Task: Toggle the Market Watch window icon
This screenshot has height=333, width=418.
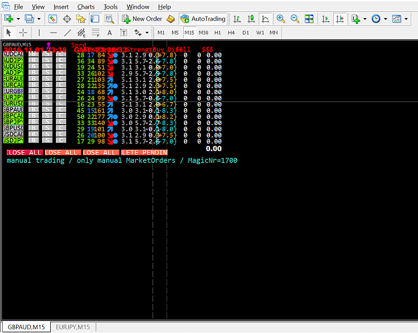Action: click(x=53, y=19)
